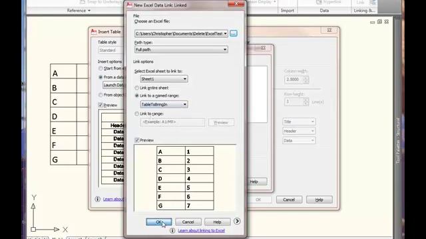Open the Header cell style dropdown
This screenshot has width=426, height=239.
click(299, 131)
